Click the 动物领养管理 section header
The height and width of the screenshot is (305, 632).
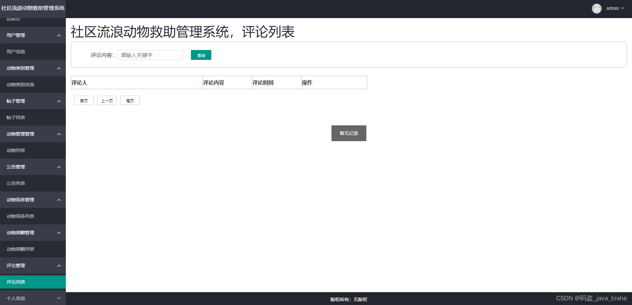(33, 200)
